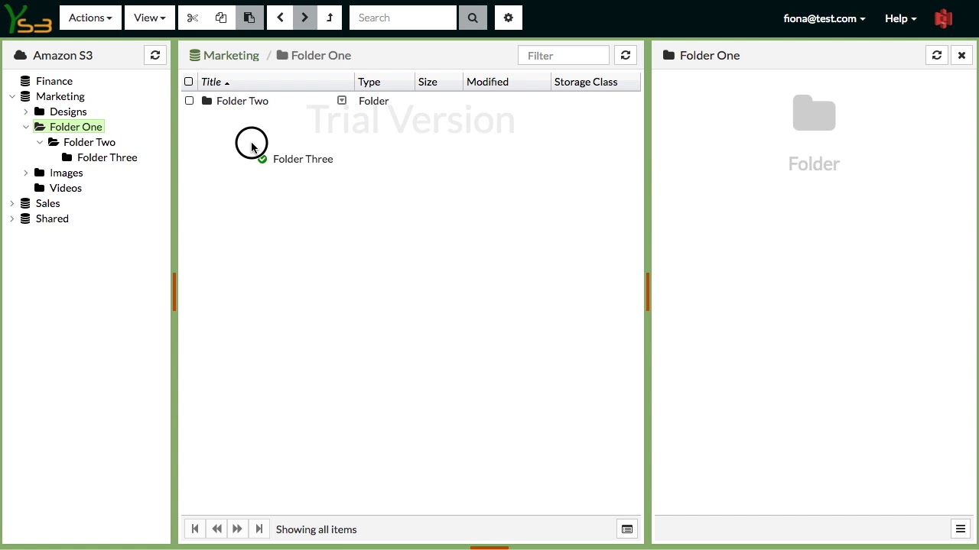Click the list view icon in footer
Screen dimensions: 979x550
tap(627, 529)
